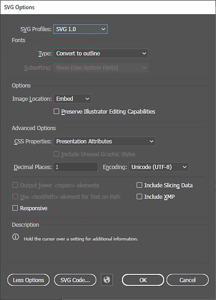
Task: Click the Fonts section label
Action: 19,40
